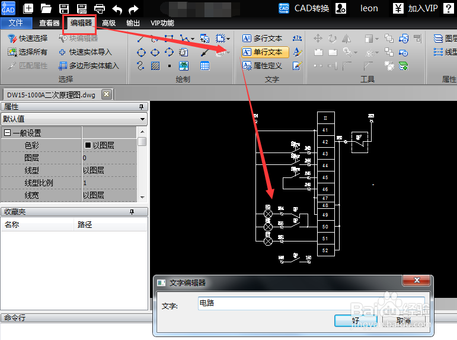Image resolution: width=457 pixels, height=340 pixels.
Task: Click the properties scroll down arrow
Action: tap(142, 198)
